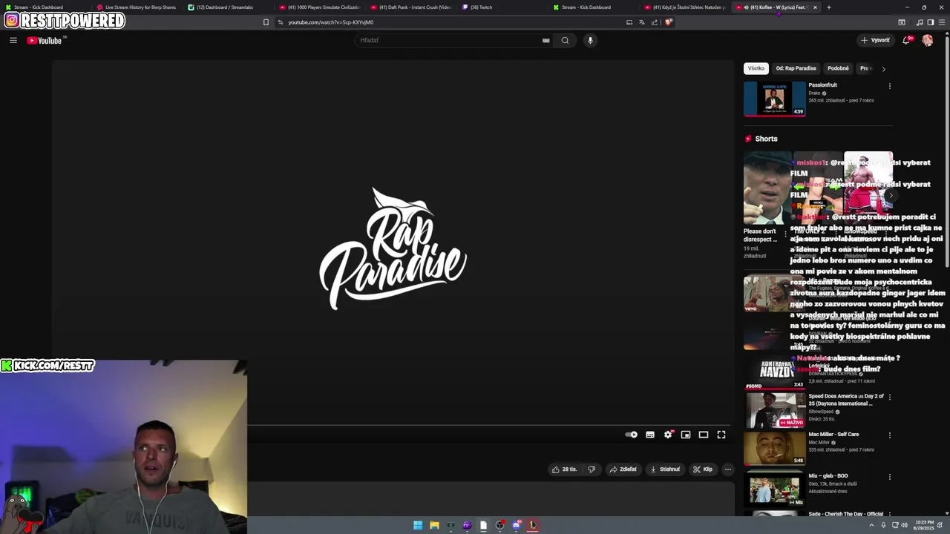Open the volume control in system tray
Viewport: 950px width, 534px height.
click(905, 525)
